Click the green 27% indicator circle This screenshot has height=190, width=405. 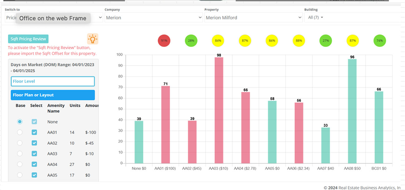326,41
